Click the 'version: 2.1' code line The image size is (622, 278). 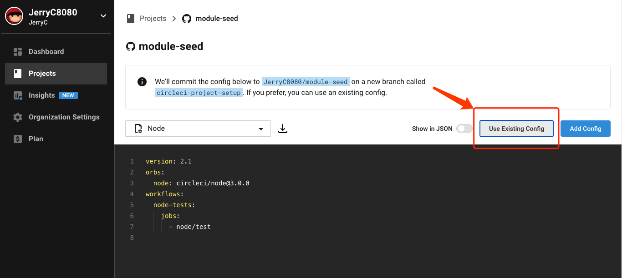coord(169,161)
